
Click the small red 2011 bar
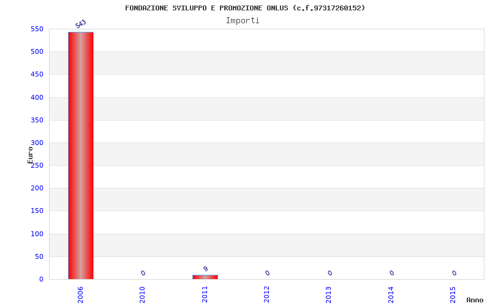point(205,277)
